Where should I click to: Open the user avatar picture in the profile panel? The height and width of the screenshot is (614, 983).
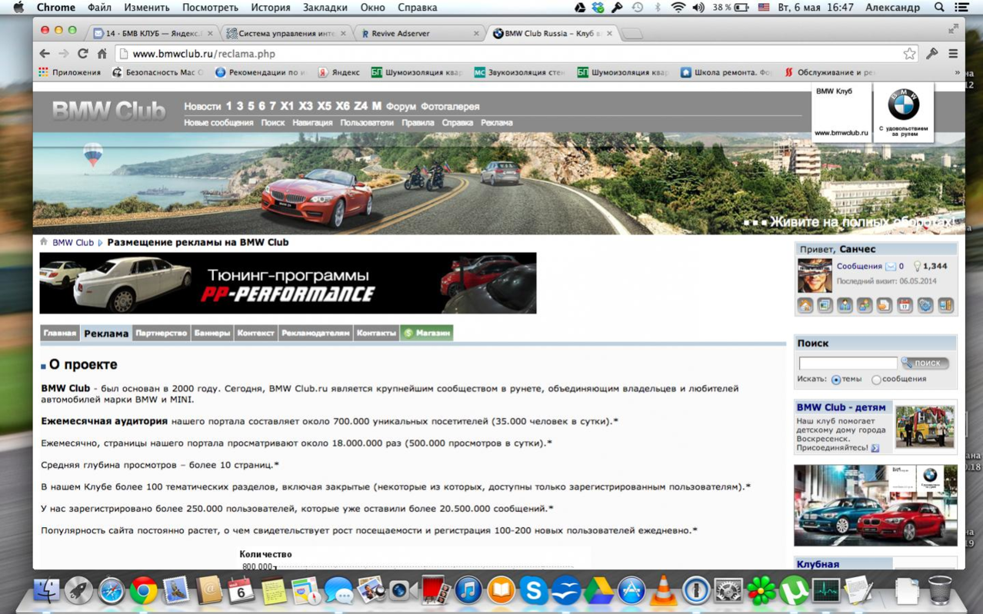(815, 276)
